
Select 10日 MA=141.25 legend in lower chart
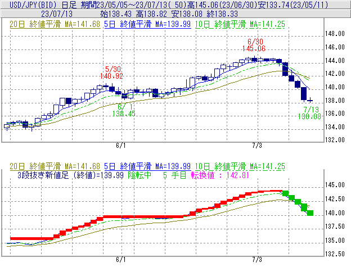coord(240,166)
